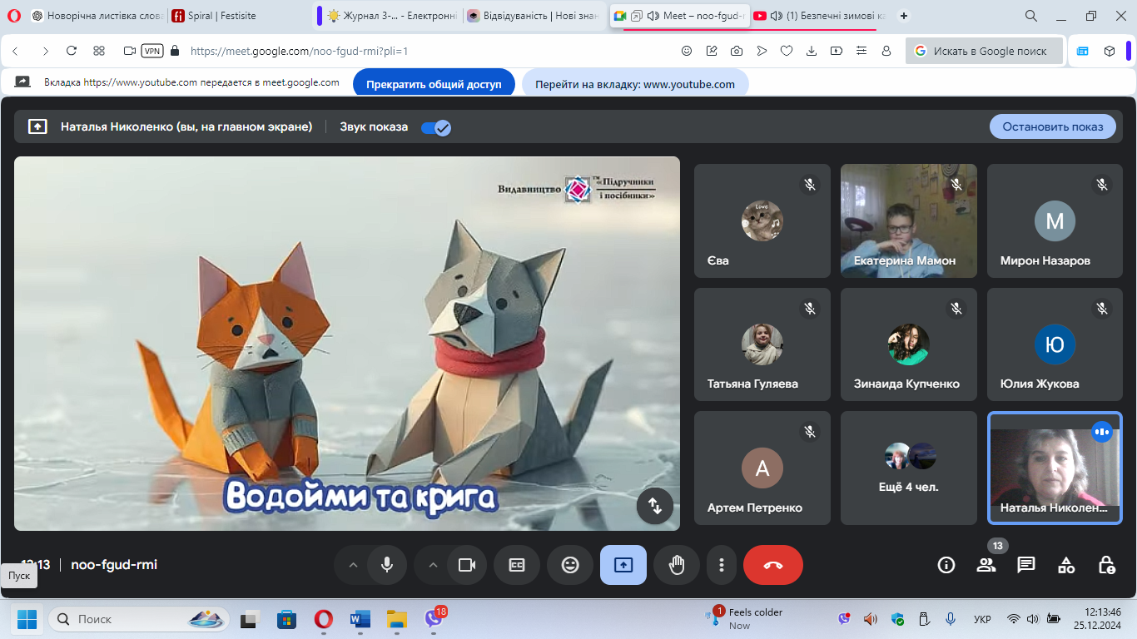Open host controls lock icon
The height and width of the screenshot is (639, 1137).
tap(1106, 565)
